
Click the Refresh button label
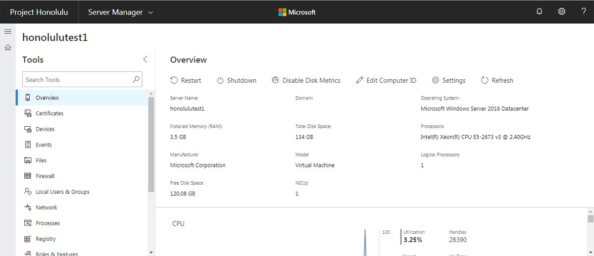[502, 80]
